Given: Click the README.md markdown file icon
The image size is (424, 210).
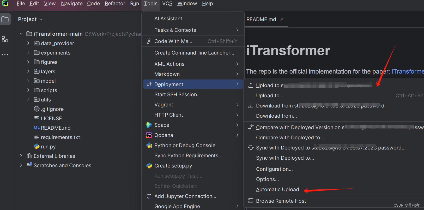Looking at the screenshot, I should coord(37,128).
